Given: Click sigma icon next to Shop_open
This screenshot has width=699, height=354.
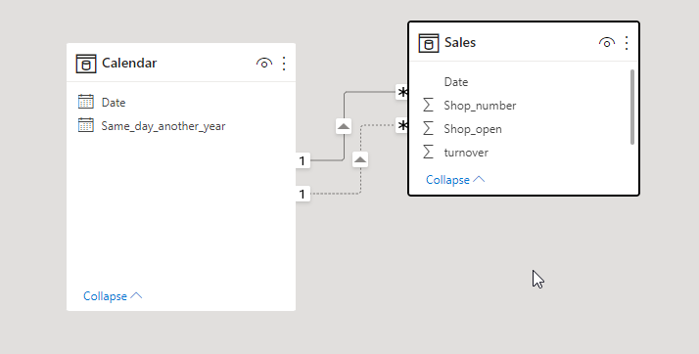Looking at the screenshot, I should 428,129.
